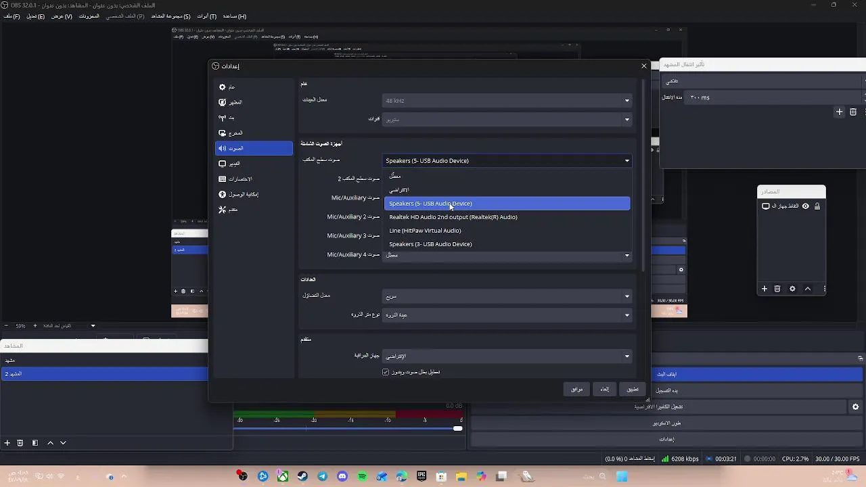Open the Output settings category in sidebar
This screenshot has height=487, width=866.
coord(254,133)
